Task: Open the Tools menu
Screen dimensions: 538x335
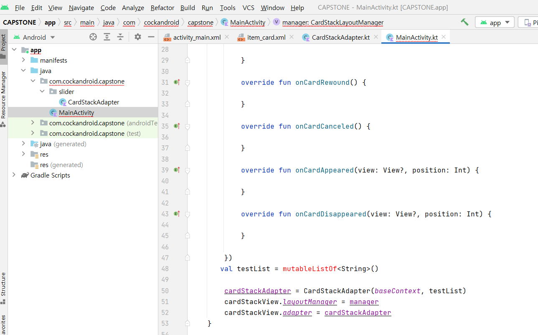Action: point(228,8)
